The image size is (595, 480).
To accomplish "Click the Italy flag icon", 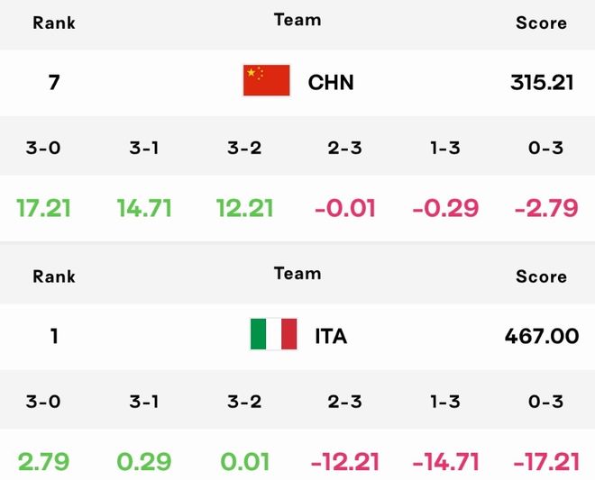I will 273,334.
